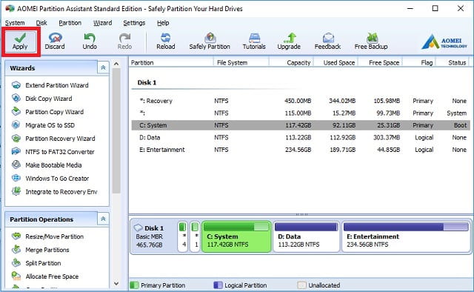Sort by the File System column header
The height and width of the screenshot is (292, 474).
click(x=241, y=63)
